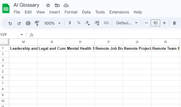The height and width of the screenshot is (107, 181).
Task: Open the 123 more formats menu
Action: click(x=106, y=23)
